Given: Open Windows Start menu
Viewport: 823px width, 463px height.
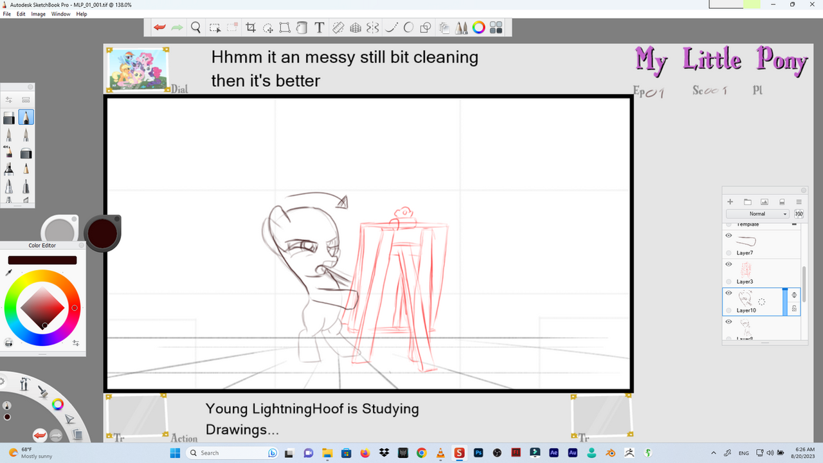Looking at the screenshot, I should click(174, 453).
